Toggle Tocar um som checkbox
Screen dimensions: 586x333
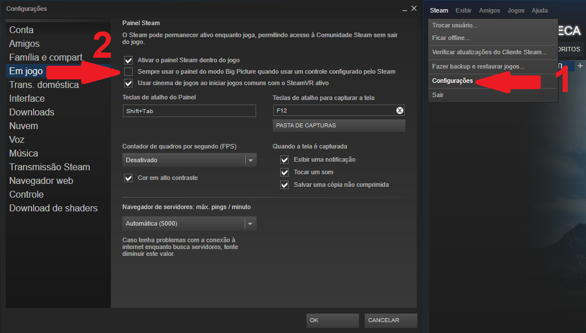[x=284, y=172]
